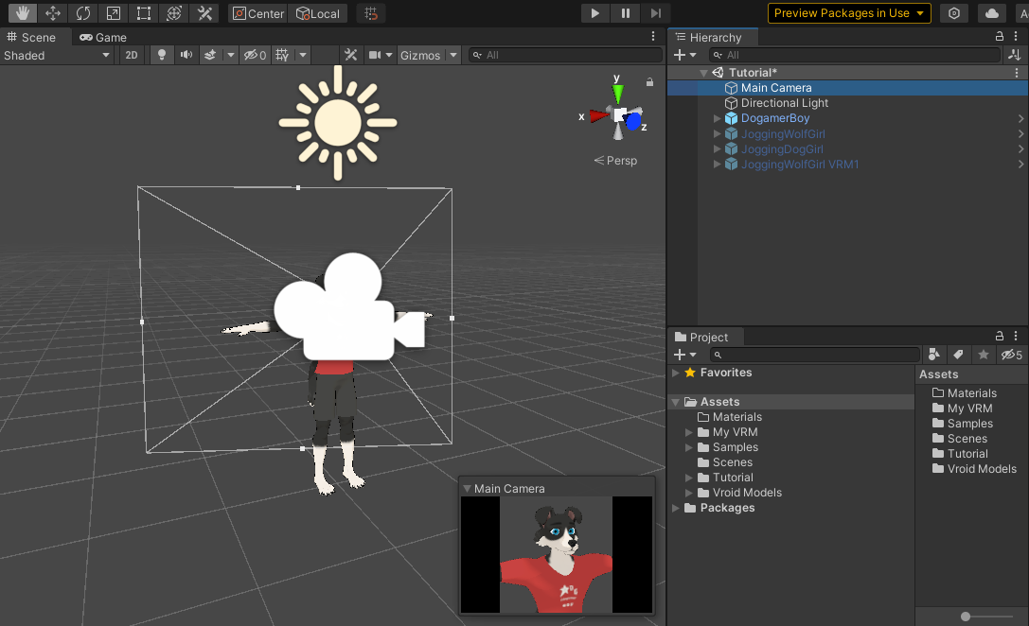Toggle Gizmos button
Screen dimensions: 1029x626
[420, 55]
